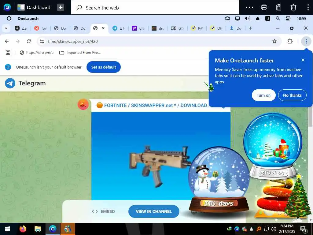Image resolution: width=313 pixels, height=235 pixels.
Task: Click the cloud icon in OneLaunch bar
Action: click(x=227, y=19)
